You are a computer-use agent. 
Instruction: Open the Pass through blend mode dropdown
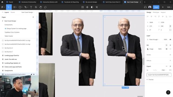154,40
